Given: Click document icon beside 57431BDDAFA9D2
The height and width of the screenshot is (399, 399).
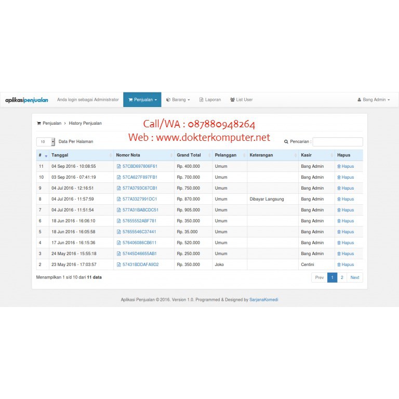Looking at the screenshot, I should [x=118, y=265].
